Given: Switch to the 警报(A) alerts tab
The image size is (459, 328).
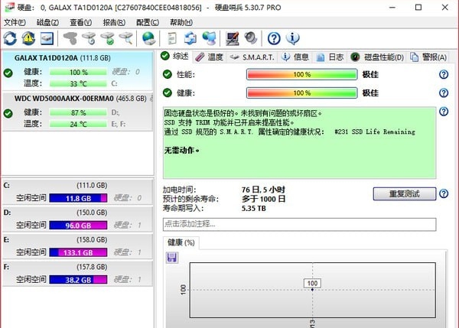Looking at the screenshot, I should coord(428,57).
